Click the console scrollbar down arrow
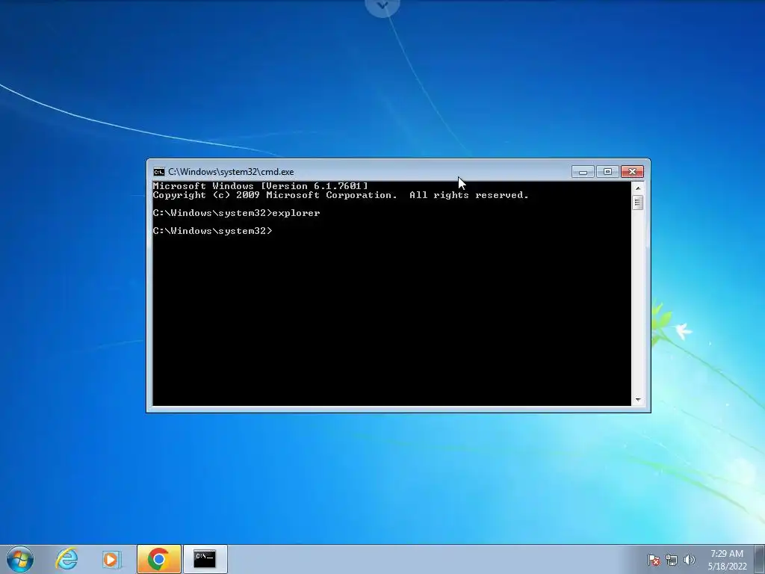Image resolution: width=765 pixels, height=574 pixels. [638, 400]
